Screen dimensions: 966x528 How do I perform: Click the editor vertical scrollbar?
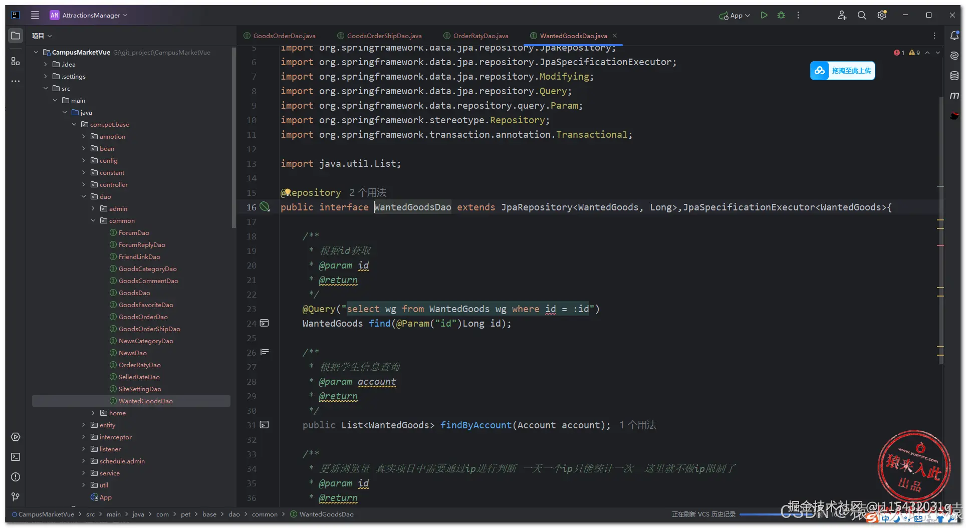click(x=941, y=230)
